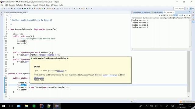Screen dimensions: 195x109
Task: Toggle Scroll Lock in console toolbar
Action: (169, 15)
